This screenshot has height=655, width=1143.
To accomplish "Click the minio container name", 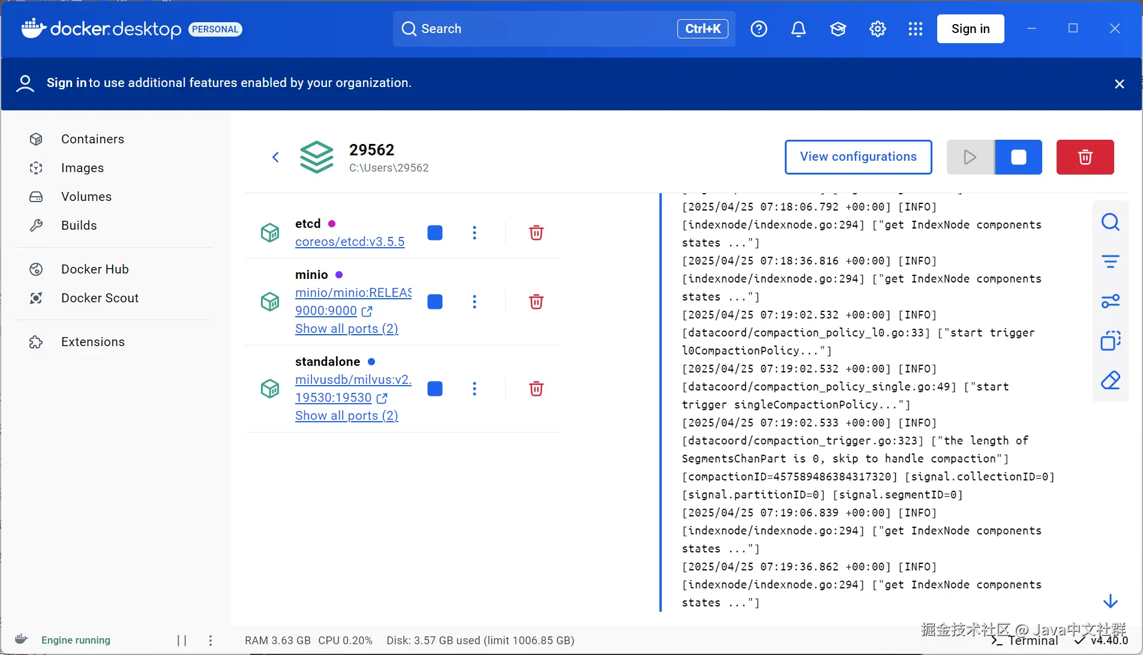I will point(311,275).
